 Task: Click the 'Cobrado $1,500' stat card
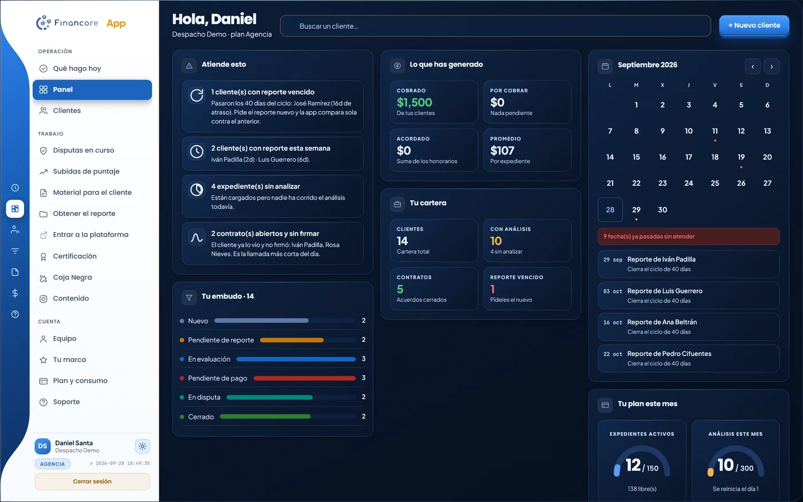pos(434,102)
